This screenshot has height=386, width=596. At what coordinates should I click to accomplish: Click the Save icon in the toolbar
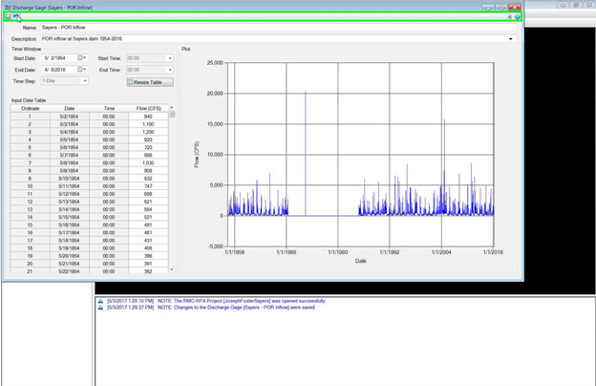pyautogui.click(x=9, y=17)
